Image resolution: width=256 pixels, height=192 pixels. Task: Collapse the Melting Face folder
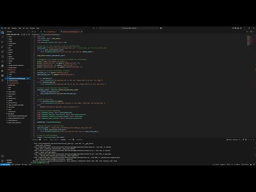[12, 70]
